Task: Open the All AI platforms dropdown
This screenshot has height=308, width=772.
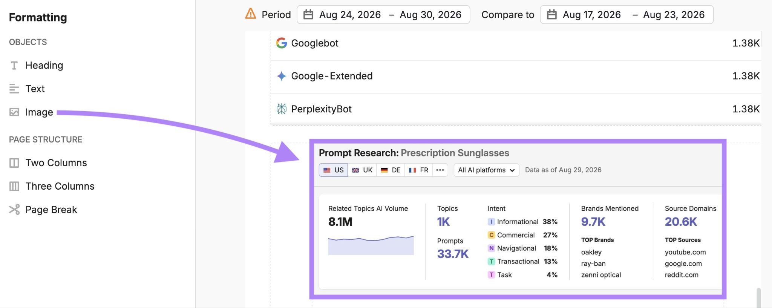Action: click(x=486, y=170)
